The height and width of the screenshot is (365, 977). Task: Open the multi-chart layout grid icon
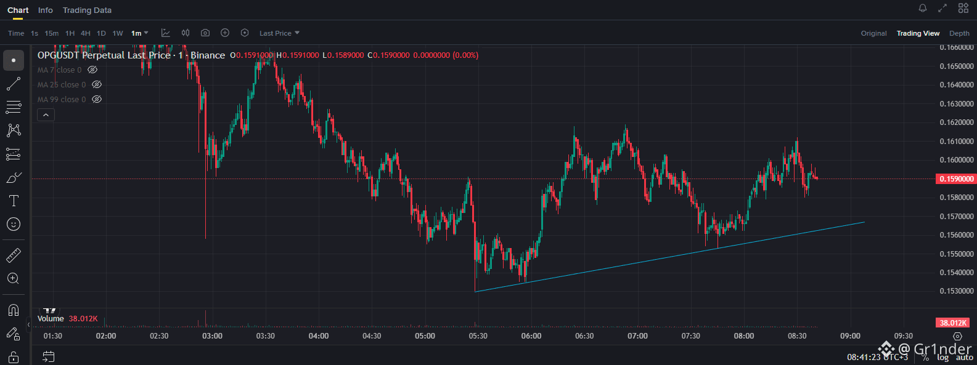[963, 8]
